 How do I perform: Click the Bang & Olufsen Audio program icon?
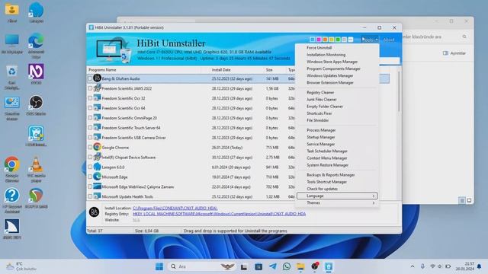97,78
